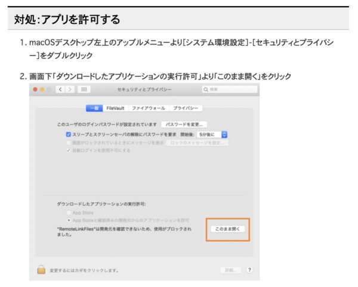Open the ファイアウォール tab
The width and height of the screenshot is (358, 287).
point(149,108)
